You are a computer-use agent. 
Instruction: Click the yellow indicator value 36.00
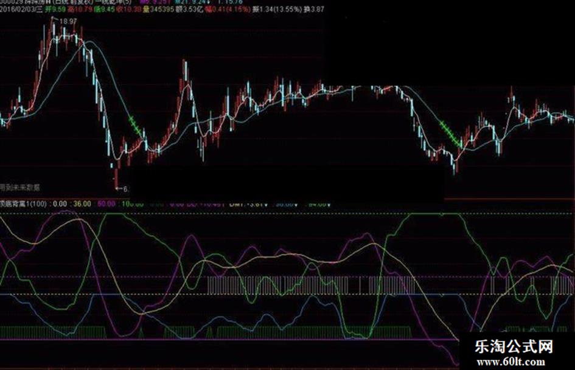[82, 204]
